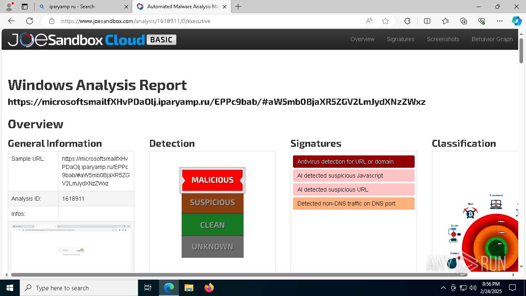Open the sample screenshot thumbnail
Viewport: 526px width, 296px height.
point(71,247)
